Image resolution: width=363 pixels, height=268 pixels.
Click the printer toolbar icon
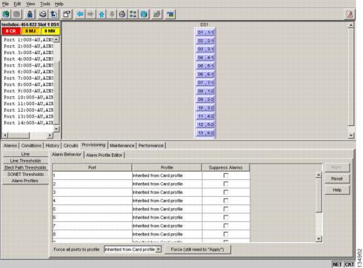click(43, 14)
